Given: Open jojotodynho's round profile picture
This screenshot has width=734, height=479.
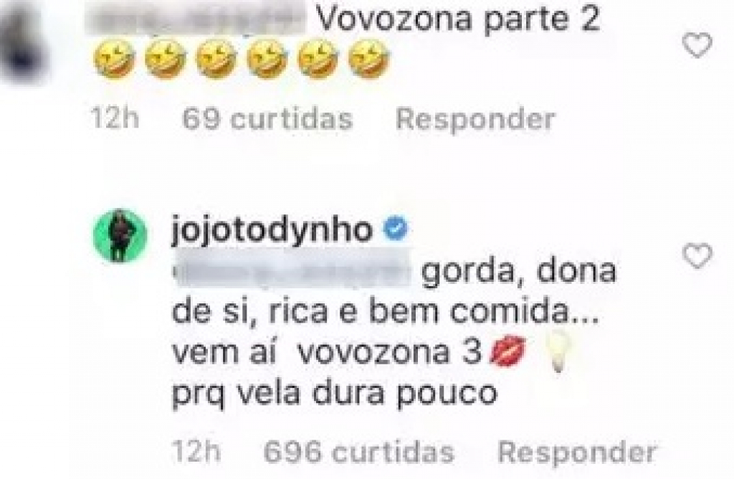Looking at the screenshot, I should [120, 235].
